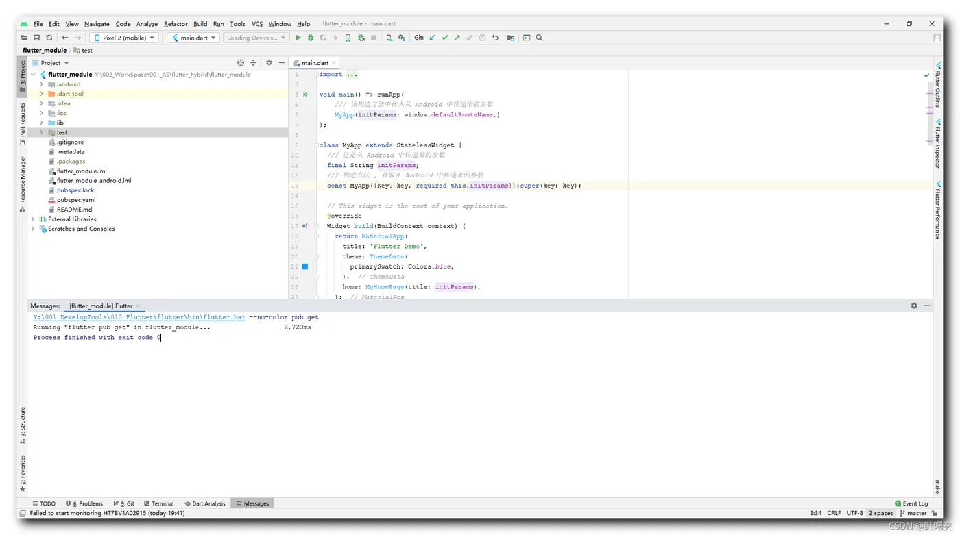The image size is (960, 535).
Task: Click the Sync/Reload from disk icon
Action: tap(49, 38)
